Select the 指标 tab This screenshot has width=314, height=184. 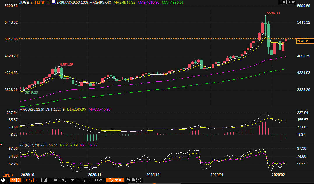4,181
